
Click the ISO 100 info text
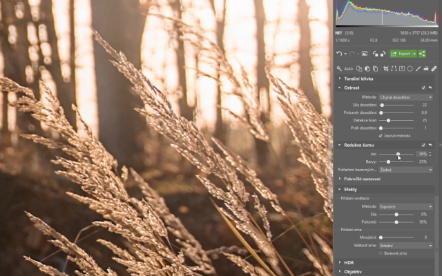(399, 40)
